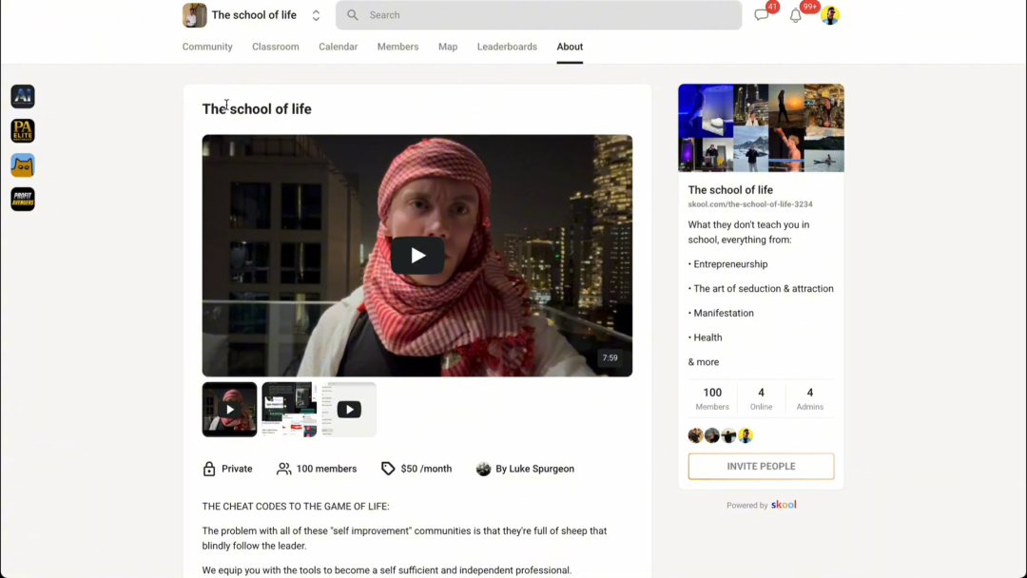Select the first video thumbnail with headscarf
Screen dimensions: 1027x578
[x=229, y=409]
